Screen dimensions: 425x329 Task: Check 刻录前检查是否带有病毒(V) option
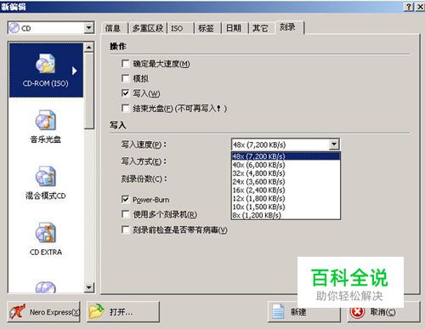pyautogui.click(x=125, y=230)
